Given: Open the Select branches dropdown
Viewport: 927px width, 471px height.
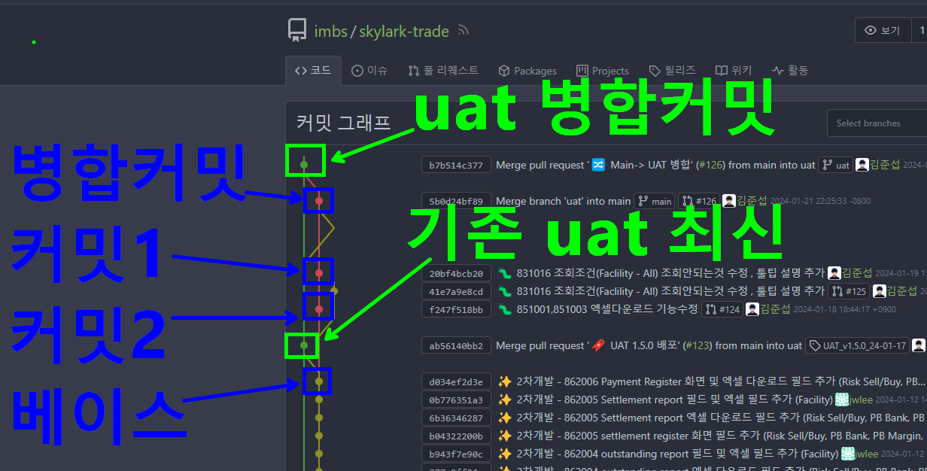Looking at the screenshot, I should pyautogui.click(x=877, y=123).
